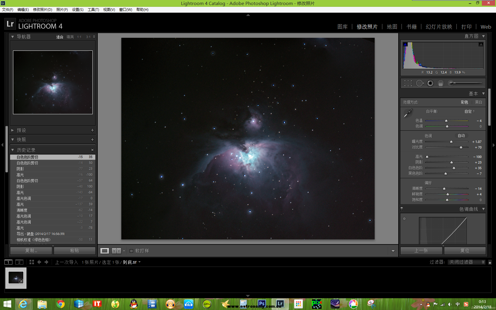Enable the 软打样 soft proofing checkbox
The image size is (496, 310).
pyautogui.click(x=131, y=251)
